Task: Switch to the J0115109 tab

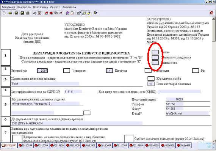Action: (x=25, y=145)
